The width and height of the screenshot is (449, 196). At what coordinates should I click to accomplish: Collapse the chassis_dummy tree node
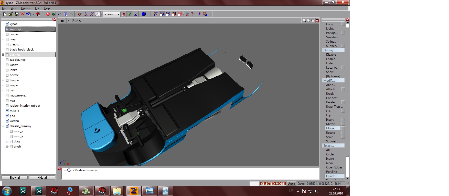click(3, 126)
